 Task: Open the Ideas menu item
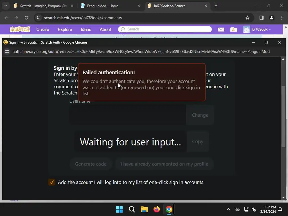pyautogui.click(x=86, y=29)
